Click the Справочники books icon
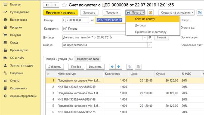Image resolution: width=204 pixels, height=115 pixels. [x=5, y=88]
